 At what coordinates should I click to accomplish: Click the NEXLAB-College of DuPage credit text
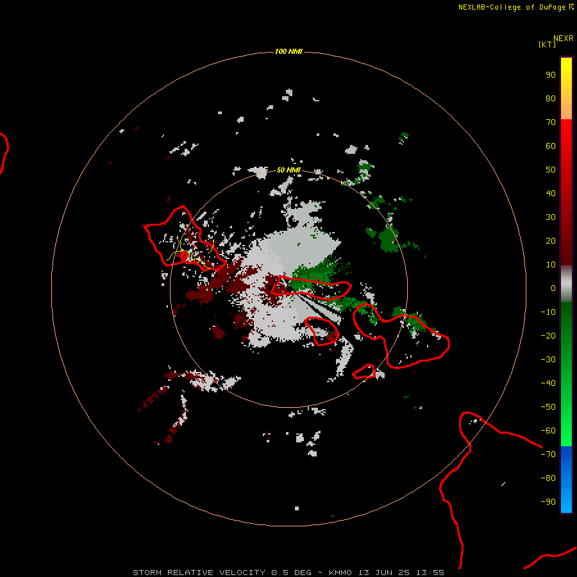click(x=515, y=7)
